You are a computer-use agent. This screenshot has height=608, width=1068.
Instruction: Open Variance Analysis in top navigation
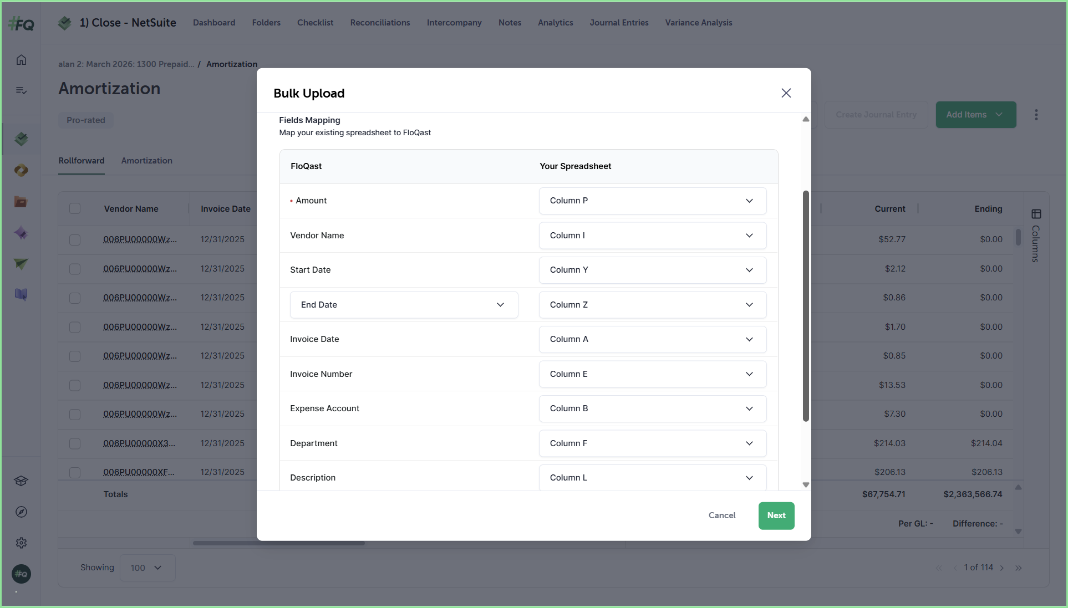coord(699,23)
